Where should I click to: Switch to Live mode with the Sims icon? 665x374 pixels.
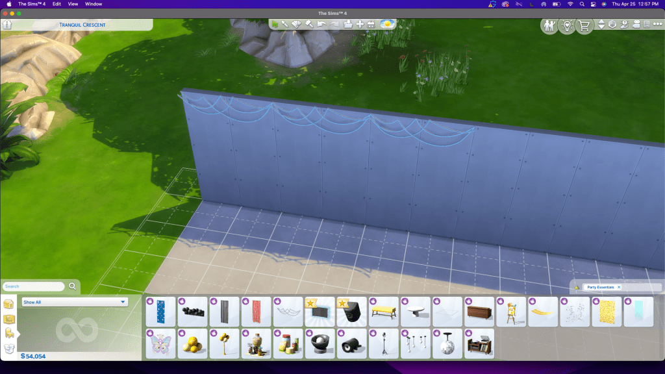(x=549, y=26)
